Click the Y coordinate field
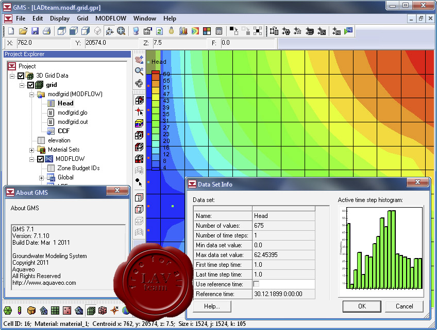 [111, 43]
